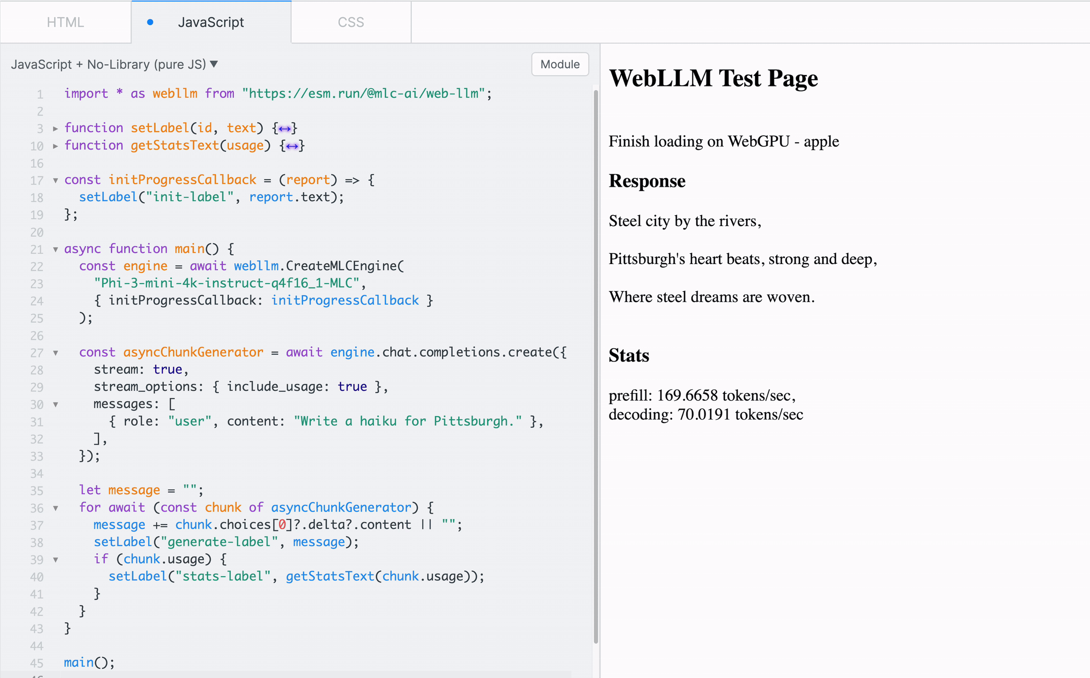Click webllm.CreateMLCEngine call on line 22
Screen dimensions: 1090x678
(318, 266)
